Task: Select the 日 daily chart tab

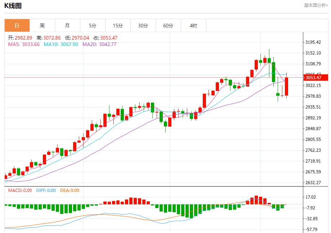Action: pyautogui.click(x=17, y=26)
